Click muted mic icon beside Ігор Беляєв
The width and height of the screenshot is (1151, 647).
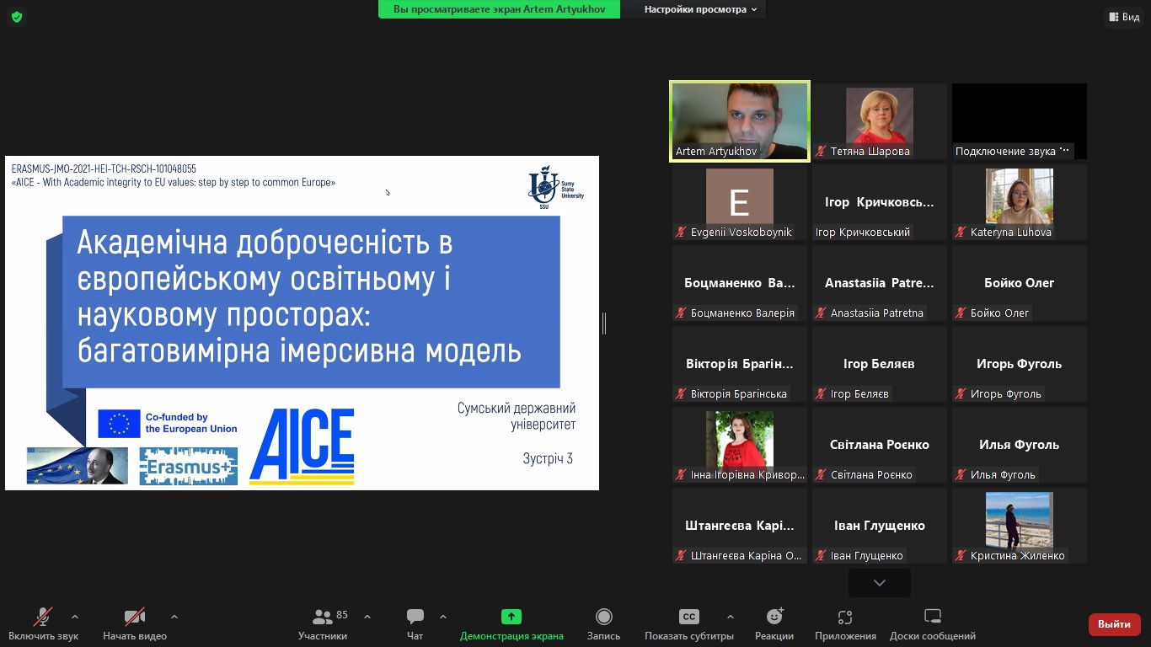(822, 394)
